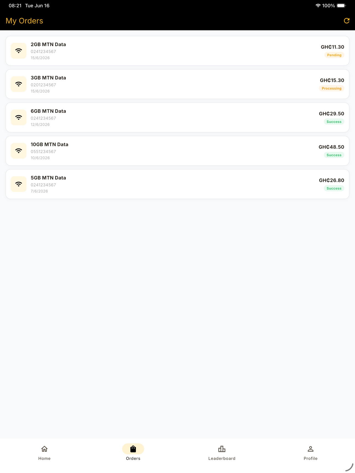Click the My Orders page title
355x473 pixels.
pyautogui.click(x=24, y=21)
